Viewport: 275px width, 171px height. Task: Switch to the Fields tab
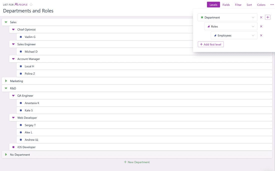coord(226,4)
